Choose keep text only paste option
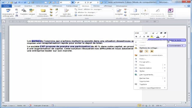The height and width of the screenshot is (108, 192). click(152, 51)
